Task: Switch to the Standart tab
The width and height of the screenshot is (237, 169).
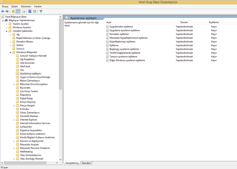Action: tap(86, 163)
